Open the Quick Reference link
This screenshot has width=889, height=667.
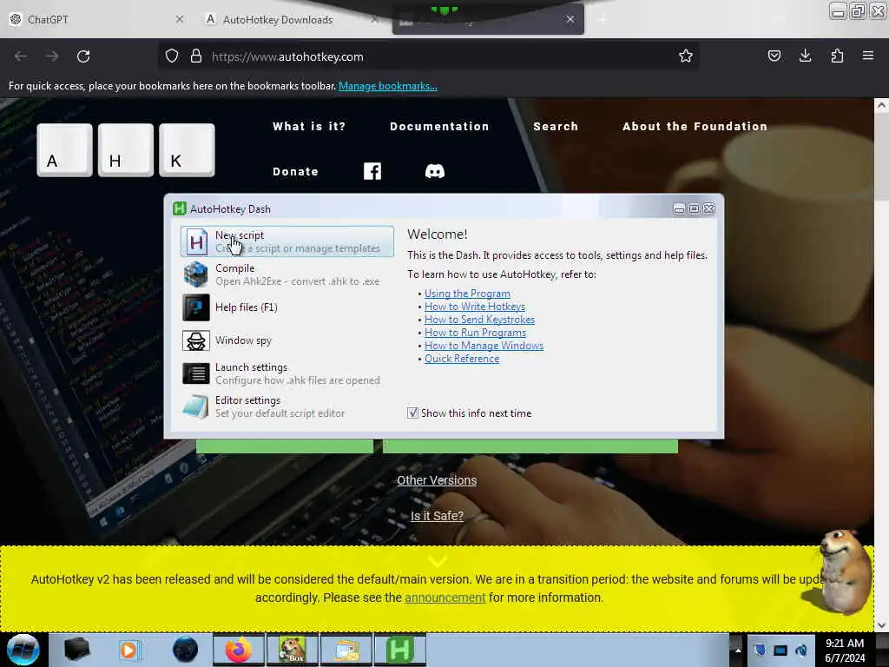[462, 359]
